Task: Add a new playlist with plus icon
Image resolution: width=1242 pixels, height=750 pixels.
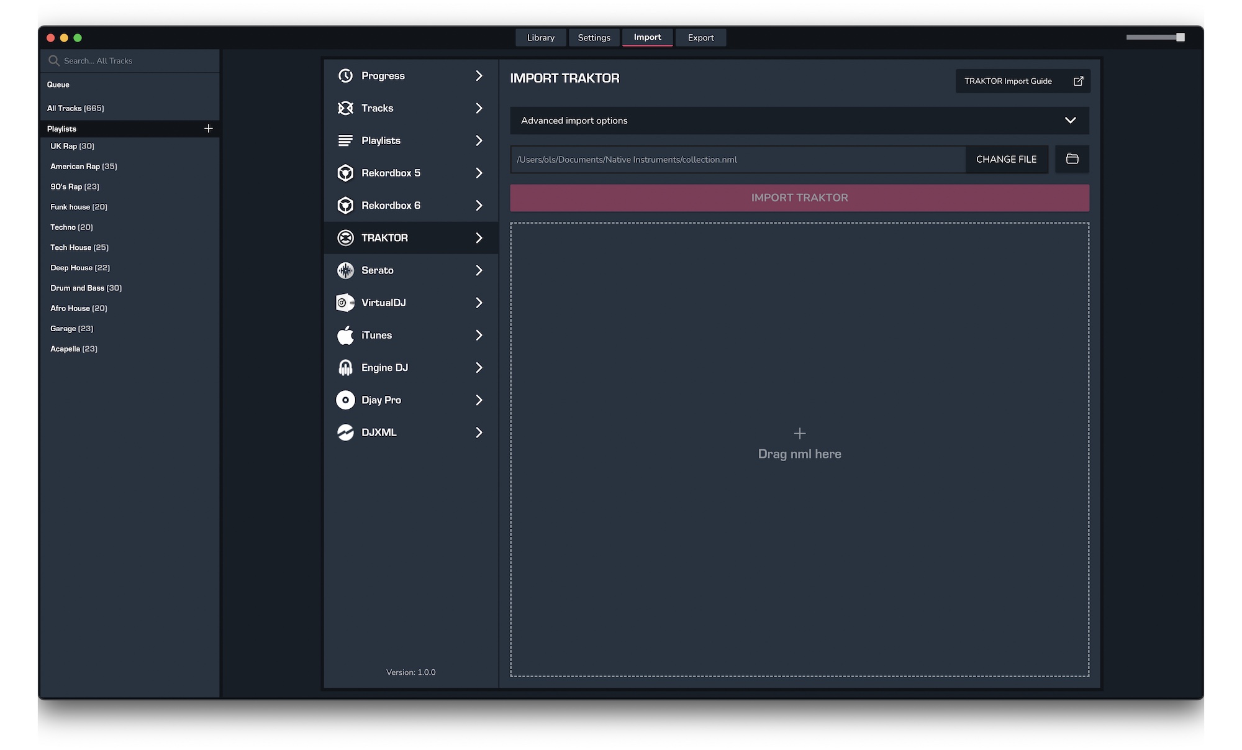Action: tap(209, 129)
